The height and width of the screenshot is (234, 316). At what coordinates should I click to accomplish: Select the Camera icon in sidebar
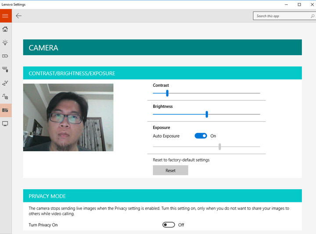point(5,110)
